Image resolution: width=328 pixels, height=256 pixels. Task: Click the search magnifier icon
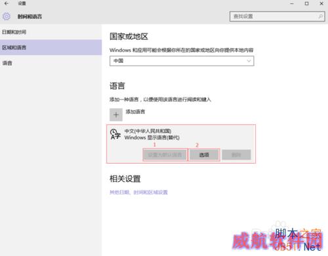(x=320, y=16)
